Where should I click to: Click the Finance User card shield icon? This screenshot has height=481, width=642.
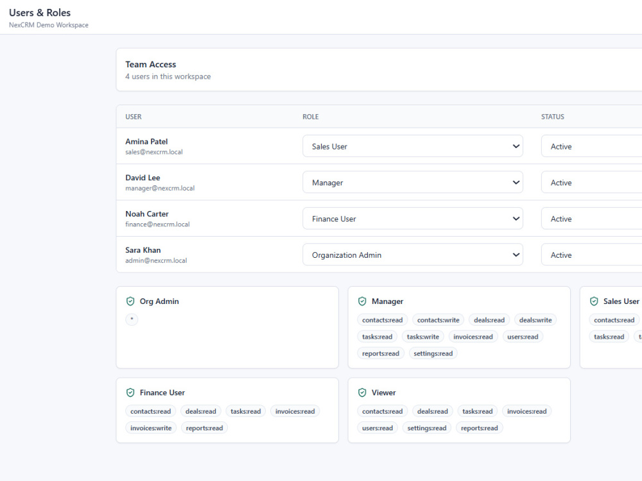(x=130, y=392)
